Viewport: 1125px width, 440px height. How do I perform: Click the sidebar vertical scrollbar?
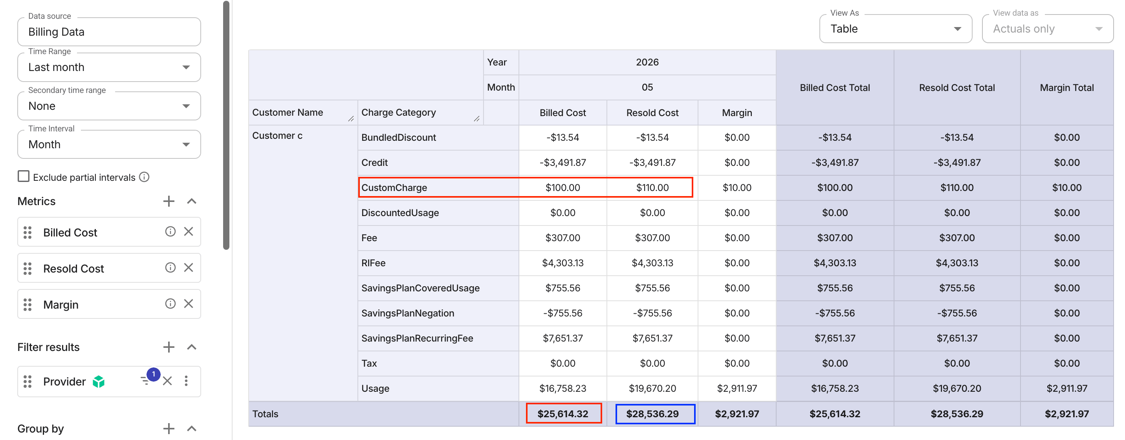click(226, 125)
